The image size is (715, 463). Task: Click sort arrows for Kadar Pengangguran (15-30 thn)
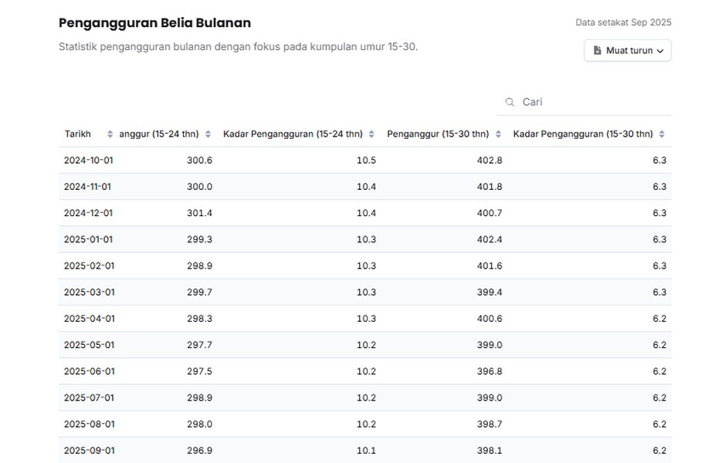point(662,134)
